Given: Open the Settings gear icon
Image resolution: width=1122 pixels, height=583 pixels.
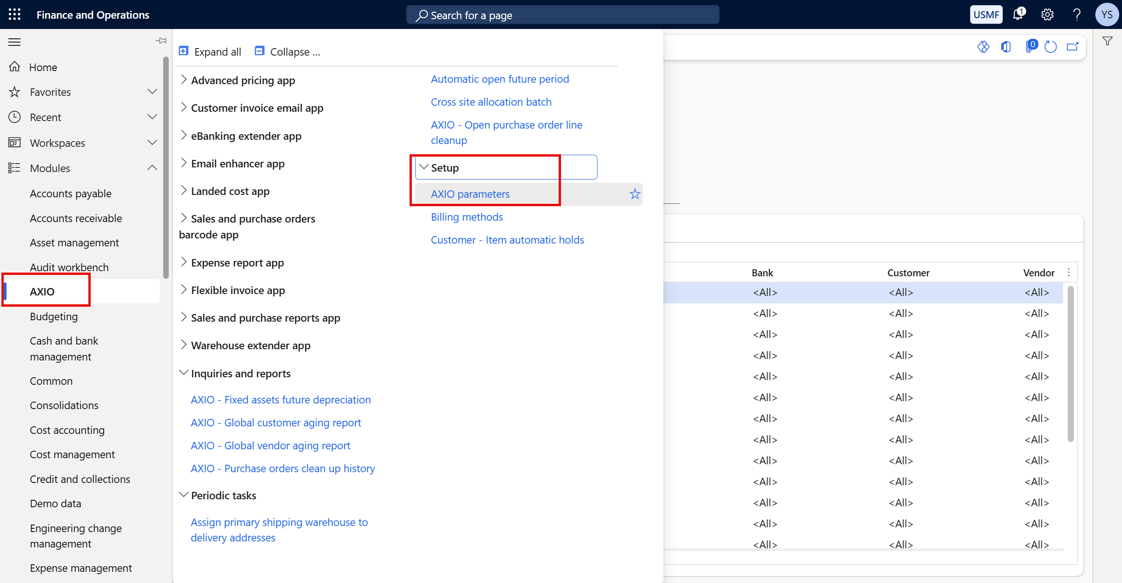Looking at the screenshot, I should pyautogui.click(x=1047, y=14).
